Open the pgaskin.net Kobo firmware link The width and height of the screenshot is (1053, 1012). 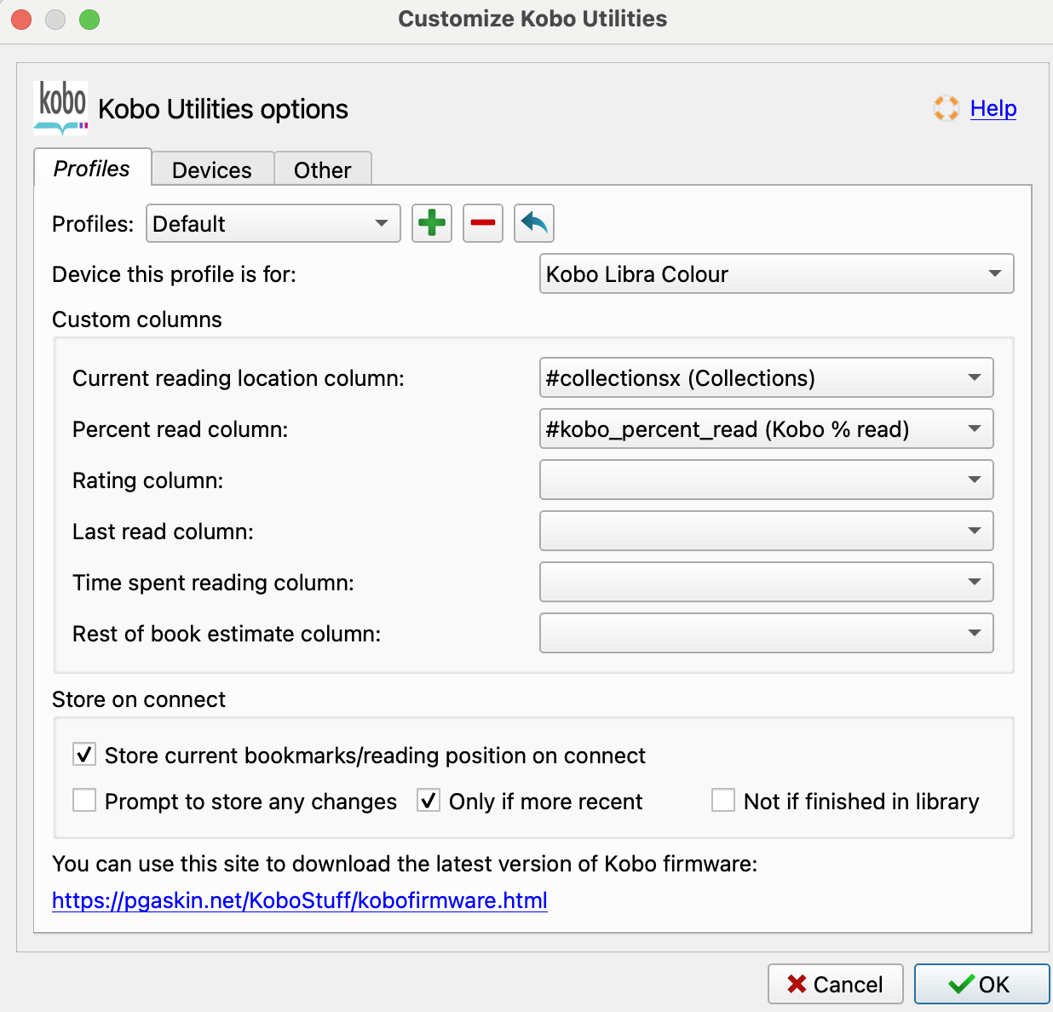click(x=300, y=900)
